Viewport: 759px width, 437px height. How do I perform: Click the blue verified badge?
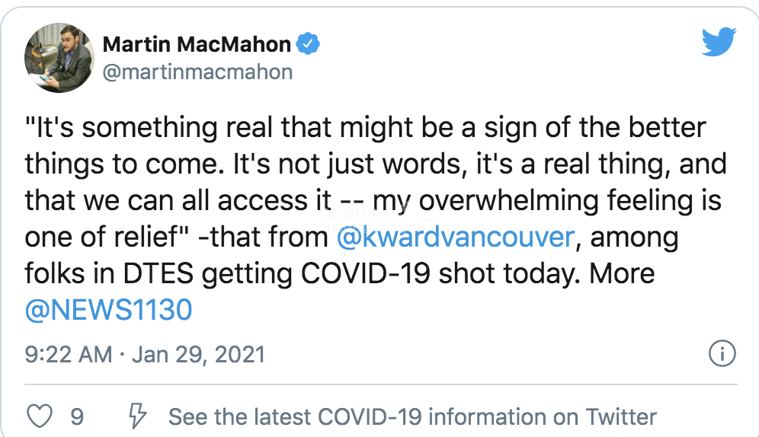click(307, 44)
